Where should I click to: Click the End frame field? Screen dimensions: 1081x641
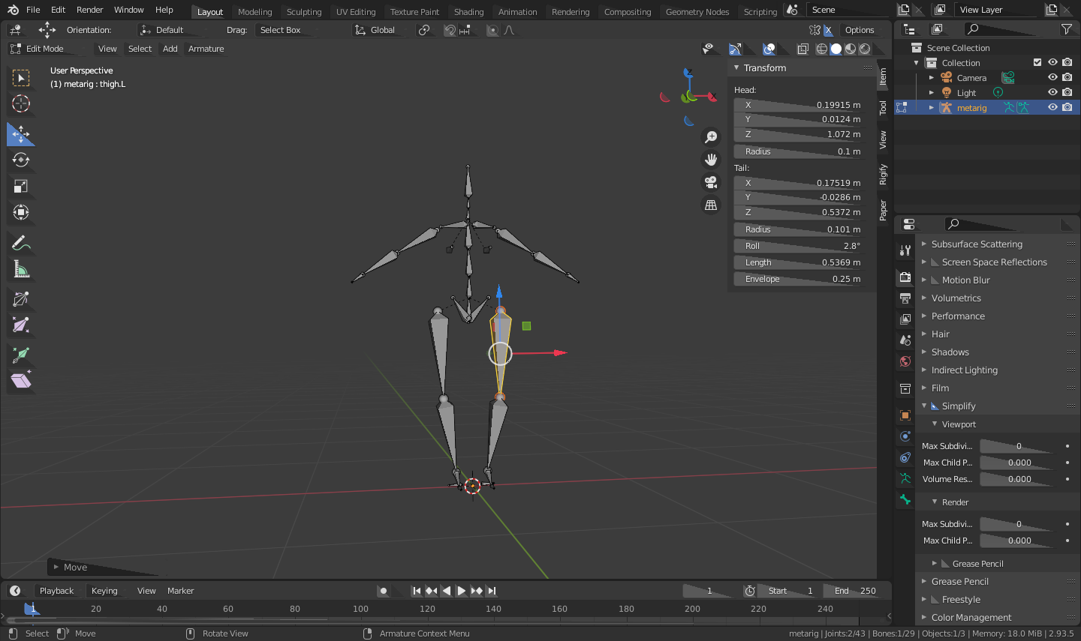pos(855,591)
